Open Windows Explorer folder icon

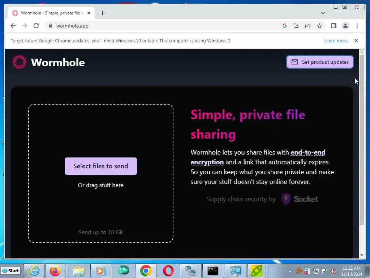[78, 271]
